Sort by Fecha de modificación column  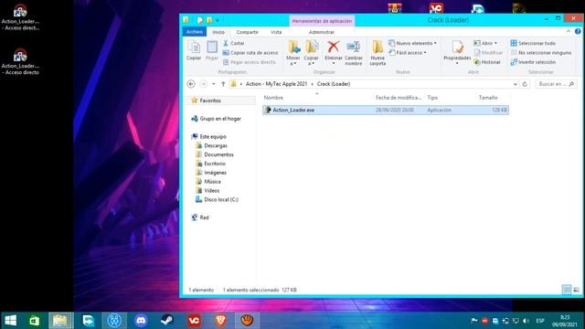click(x=399, y=98)
